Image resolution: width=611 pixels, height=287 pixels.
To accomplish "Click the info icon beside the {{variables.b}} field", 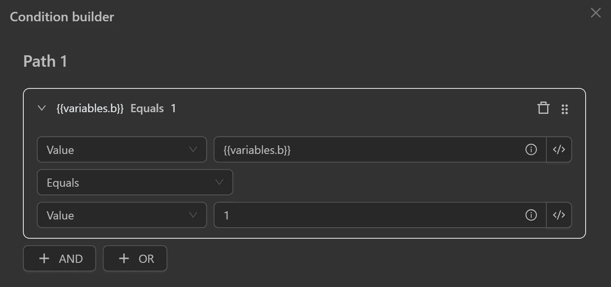I will coord(531,149).
